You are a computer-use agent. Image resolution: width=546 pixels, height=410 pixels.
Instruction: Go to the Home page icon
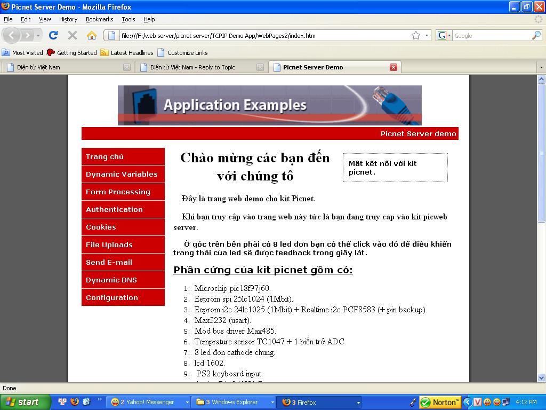(92, 35)
